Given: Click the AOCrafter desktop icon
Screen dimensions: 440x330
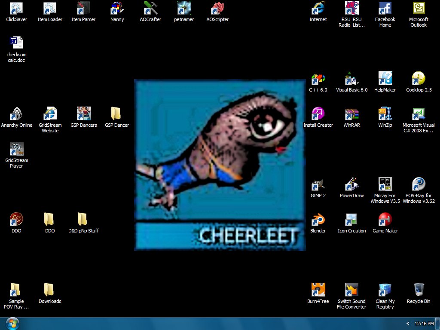Looking at the screenshot, I should 150,9.
